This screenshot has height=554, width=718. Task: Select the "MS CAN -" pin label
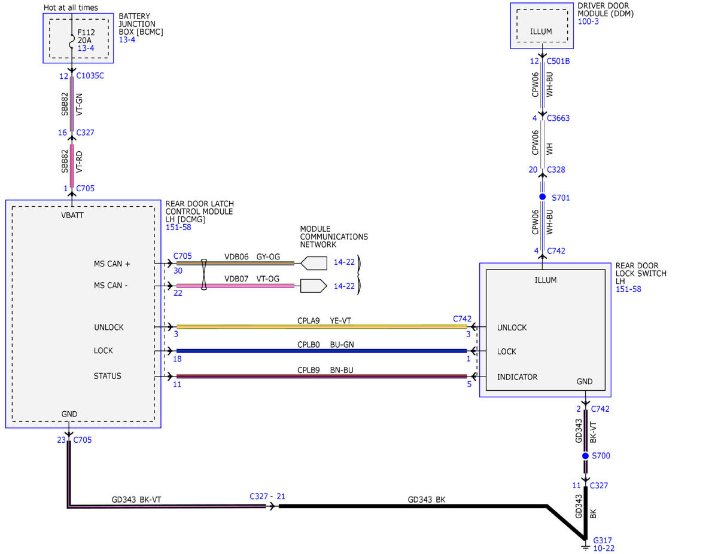pos(111,286)
